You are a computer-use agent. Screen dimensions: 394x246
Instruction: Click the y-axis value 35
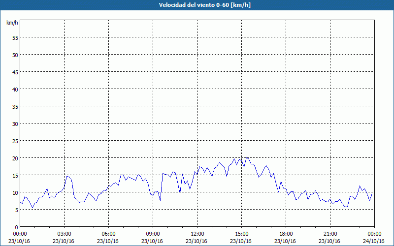[15, 106]
